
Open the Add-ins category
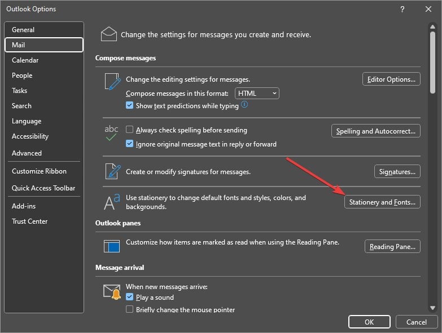pos(44,206)
